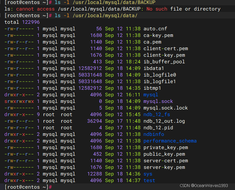Select client-cert.pem in the listing

166,48
